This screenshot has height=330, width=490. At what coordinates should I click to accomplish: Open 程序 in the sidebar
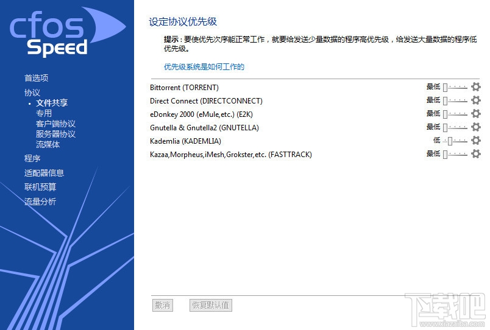coord(32,158)
